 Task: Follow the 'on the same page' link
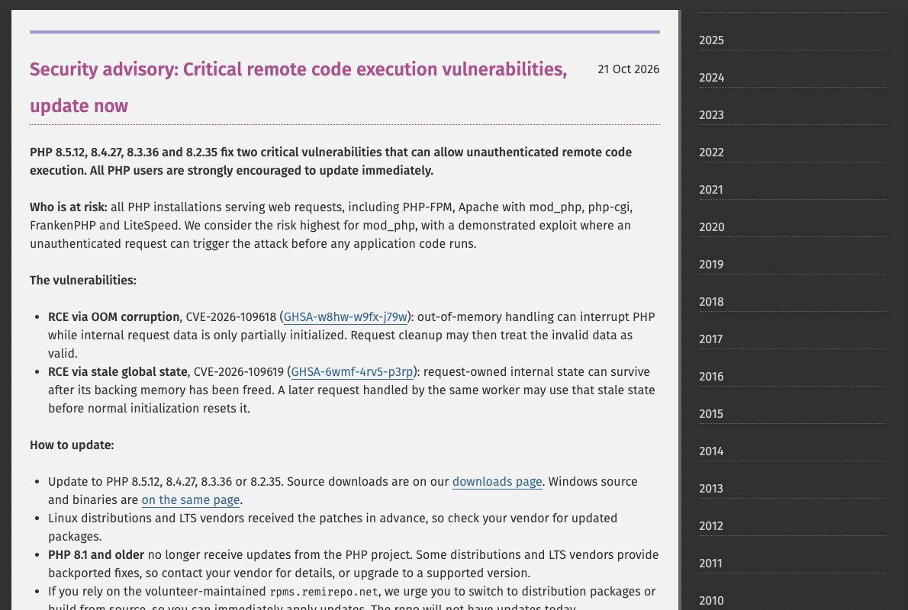click(x=191, y=500)
